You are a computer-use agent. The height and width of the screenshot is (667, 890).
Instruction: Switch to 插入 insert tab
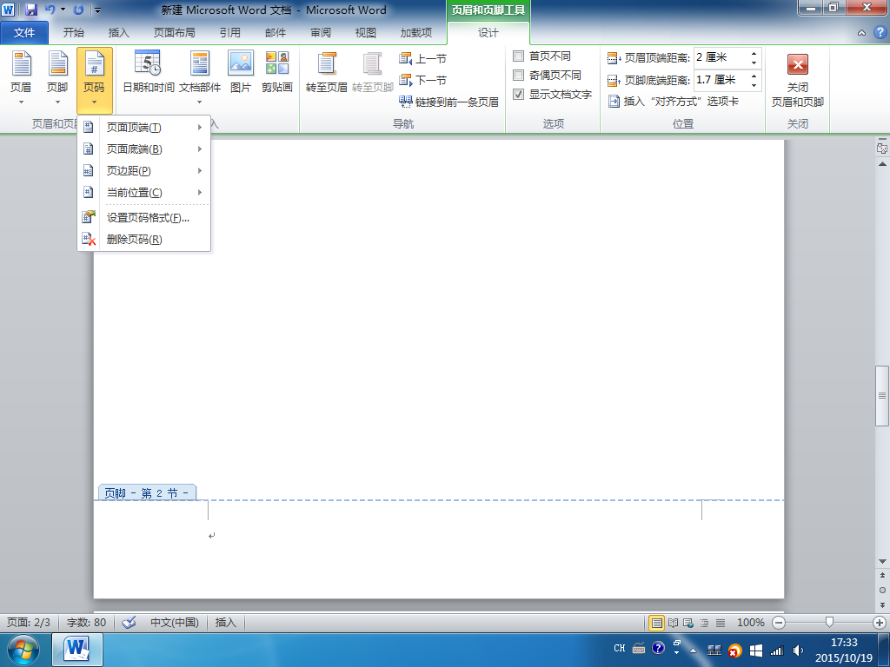pos(118,33)
